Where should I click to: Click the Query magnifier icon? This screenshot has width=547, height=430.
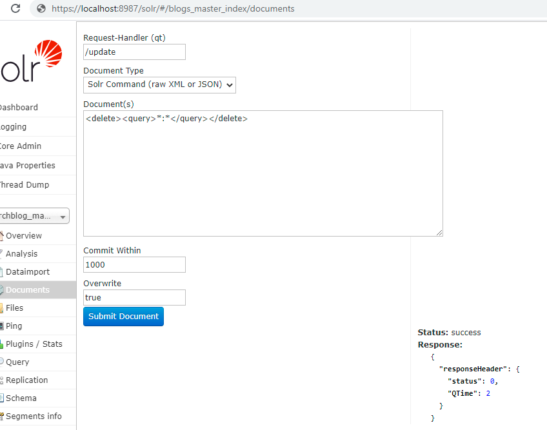pos(2,362)
